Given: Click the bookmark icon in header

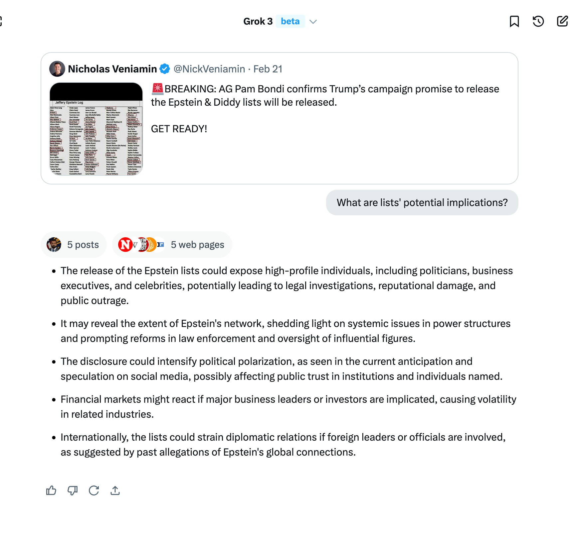Looking at the screenshot, I should (x=514, y=22).
